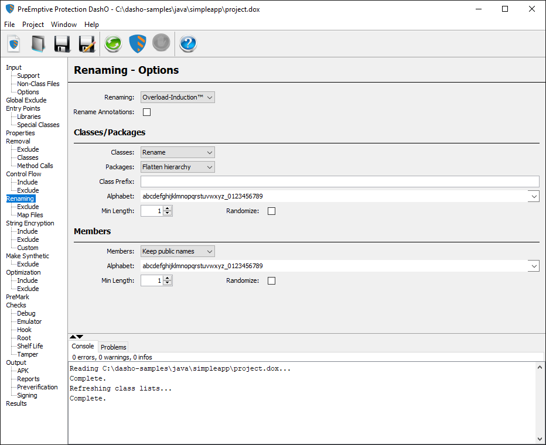Toggle the Rename Annotations checkbox

[147, 112]
